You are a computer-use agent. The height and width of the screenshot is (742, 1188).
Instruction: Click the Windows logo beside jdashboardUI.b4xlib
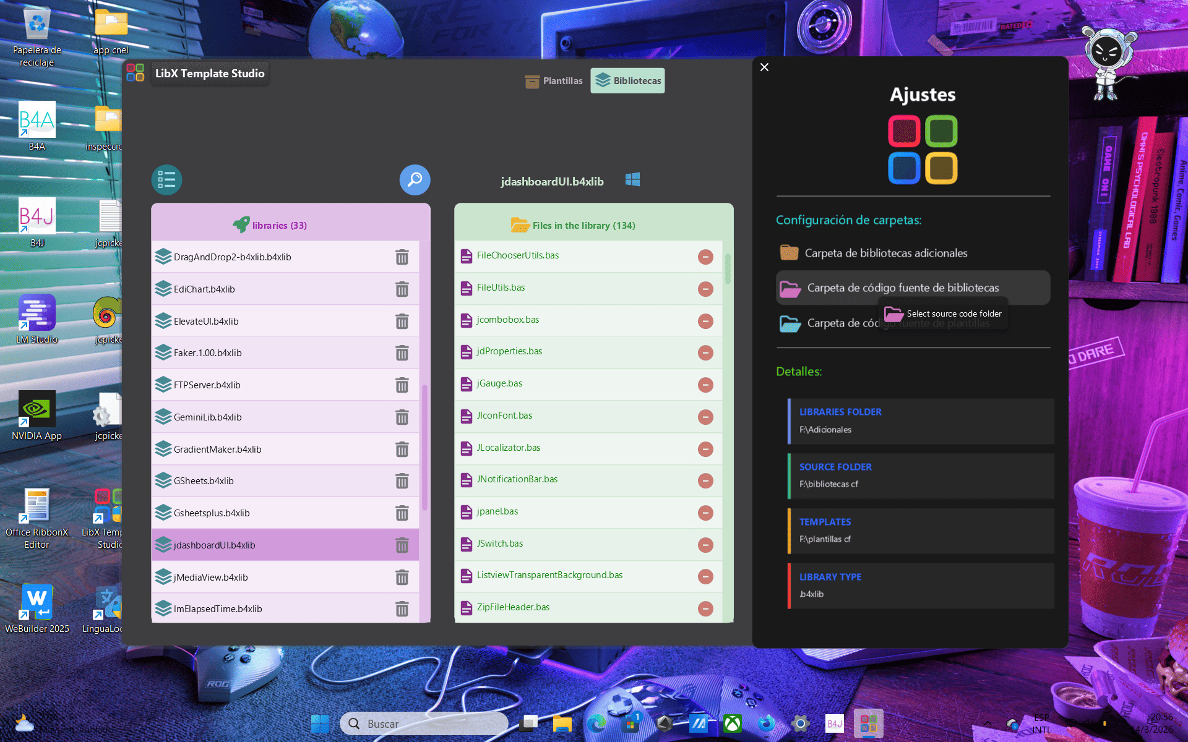pos(632,180)
